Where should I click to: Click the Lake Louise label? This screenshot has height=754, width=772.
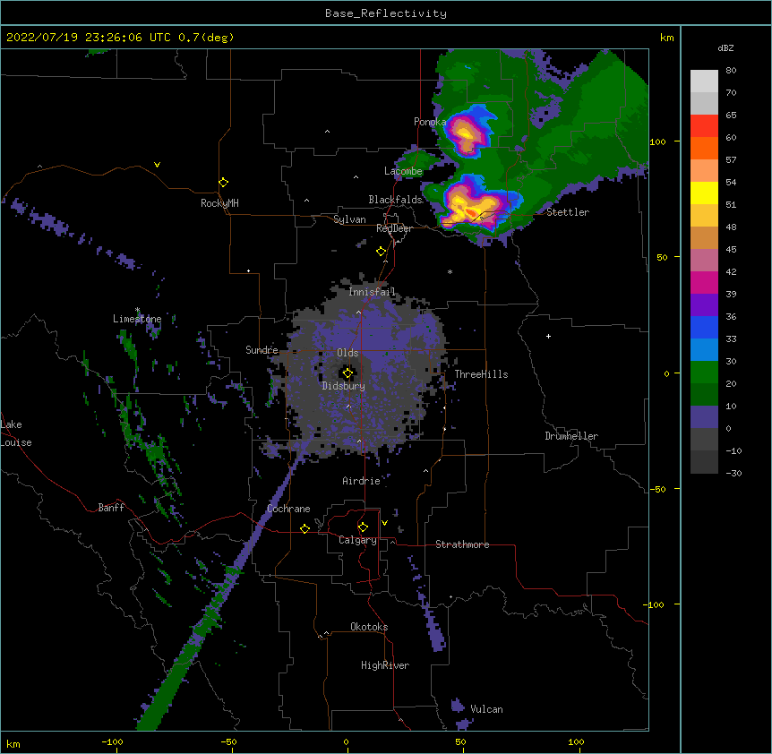(x=16, y=433)
